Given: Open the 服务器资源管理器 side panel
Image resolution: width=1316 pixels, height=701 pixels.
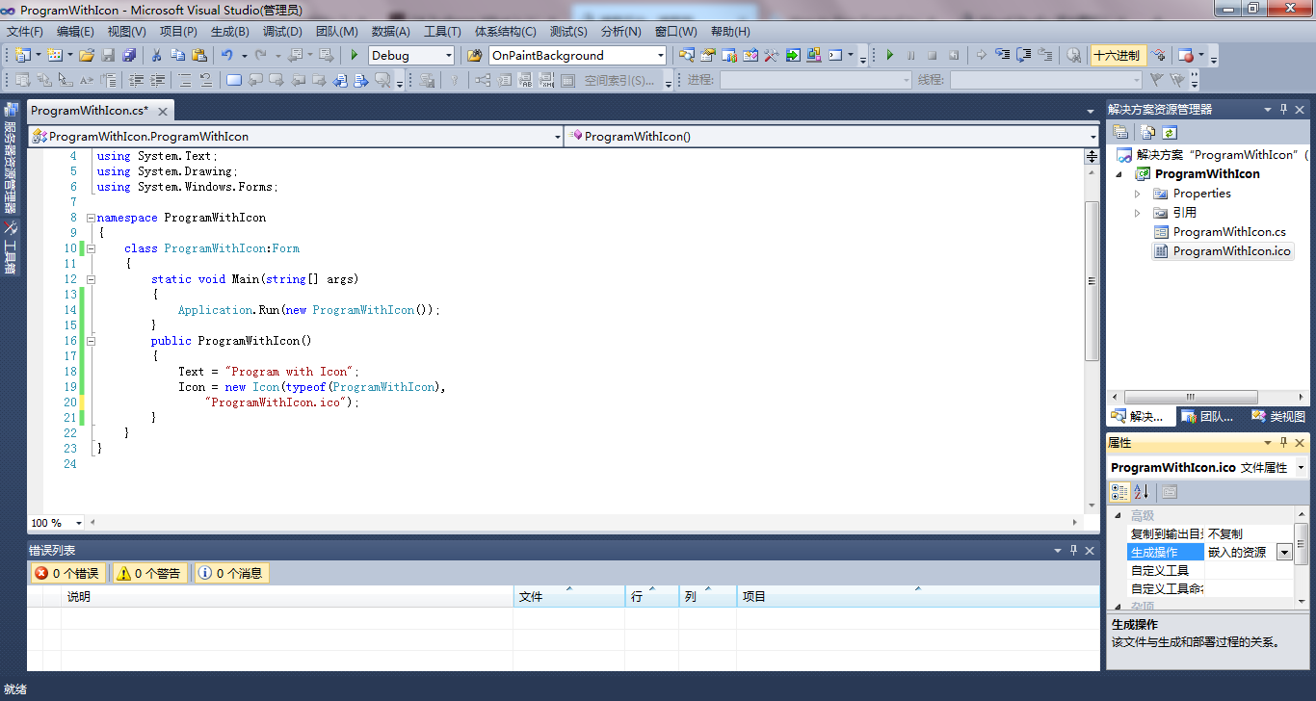Looking at the screenshot, I should coord(11,158).
